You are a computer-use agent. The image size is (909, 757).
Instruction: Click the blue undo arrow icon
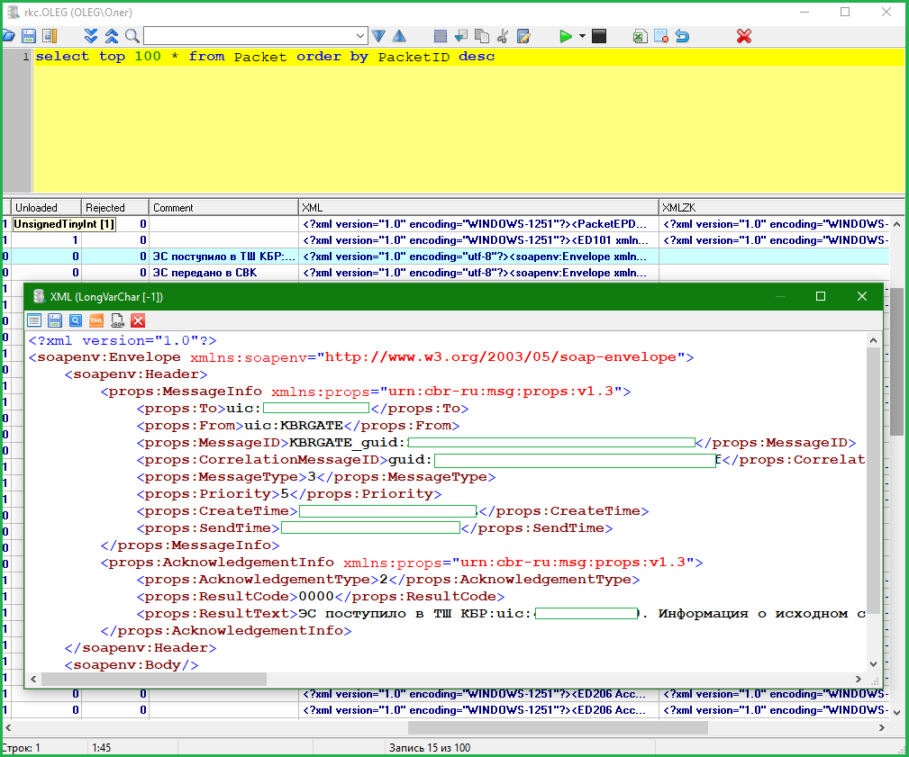682,36
